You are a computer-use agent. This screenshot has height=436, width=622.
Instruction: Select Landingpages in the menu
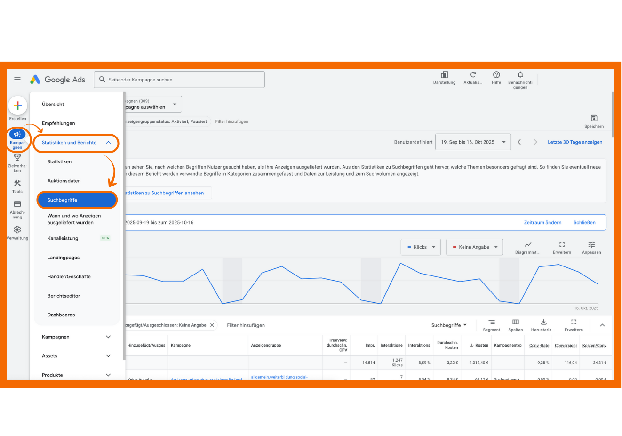[x=64, y=258]
